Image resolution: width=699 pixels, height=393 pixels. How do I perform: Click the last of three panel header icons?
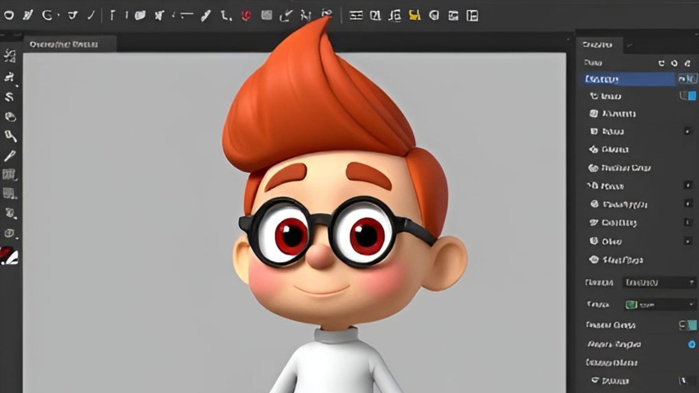[x=687, y=63]
